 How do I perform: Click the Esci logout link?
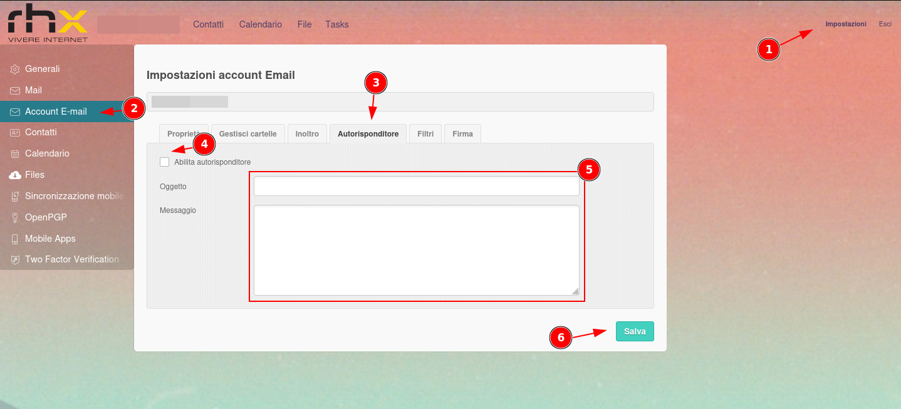click(885, 24)
